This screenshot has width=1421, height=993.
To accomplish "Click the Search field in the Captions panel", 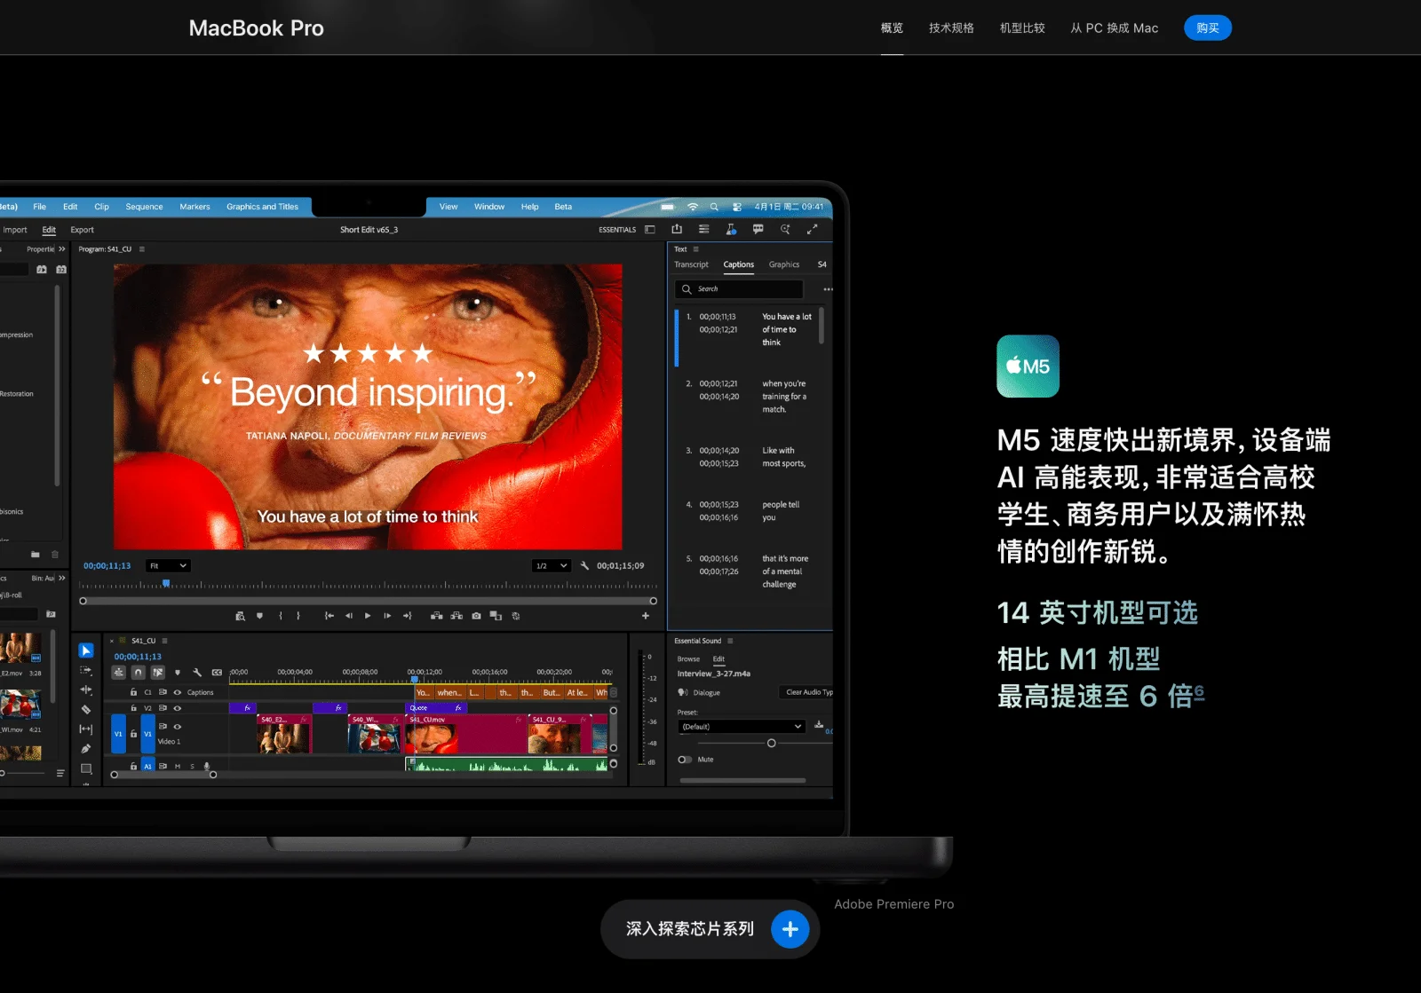I will [x=738, y=289].
